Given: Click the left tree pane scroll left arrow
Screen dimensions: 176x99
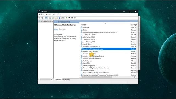Looking at the screenshot, I should (39, 79).
